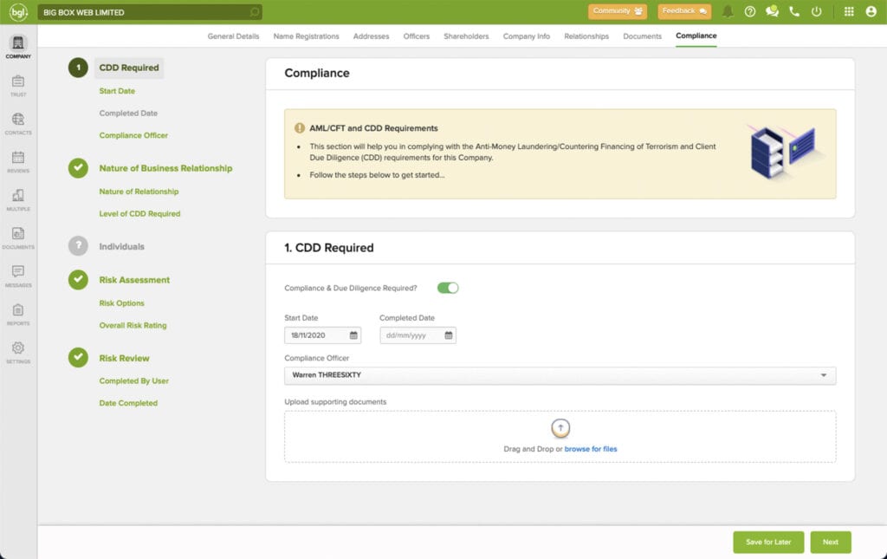The width and height of the screenshot is (887, 559).
Task: Open the Completed Date calendar picker
Action: (x=448, y=335)
